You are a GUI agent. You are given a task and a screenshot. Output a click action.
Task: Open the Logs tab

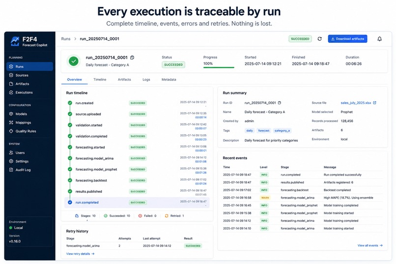[x=146, y=80]
